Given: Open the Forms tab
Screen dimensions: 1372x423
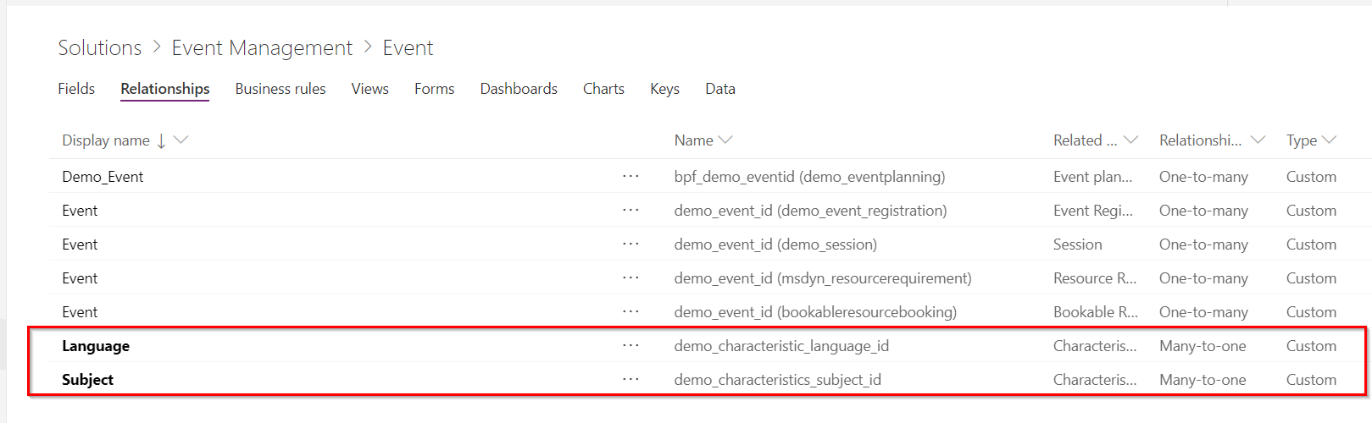Looking at the screenshot, I should click(434, 89).
